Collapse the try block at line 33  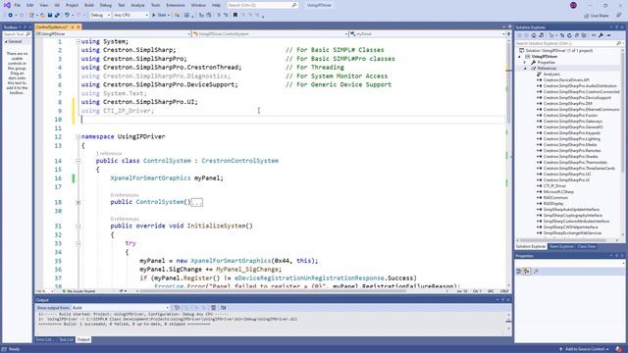point(78,243)
